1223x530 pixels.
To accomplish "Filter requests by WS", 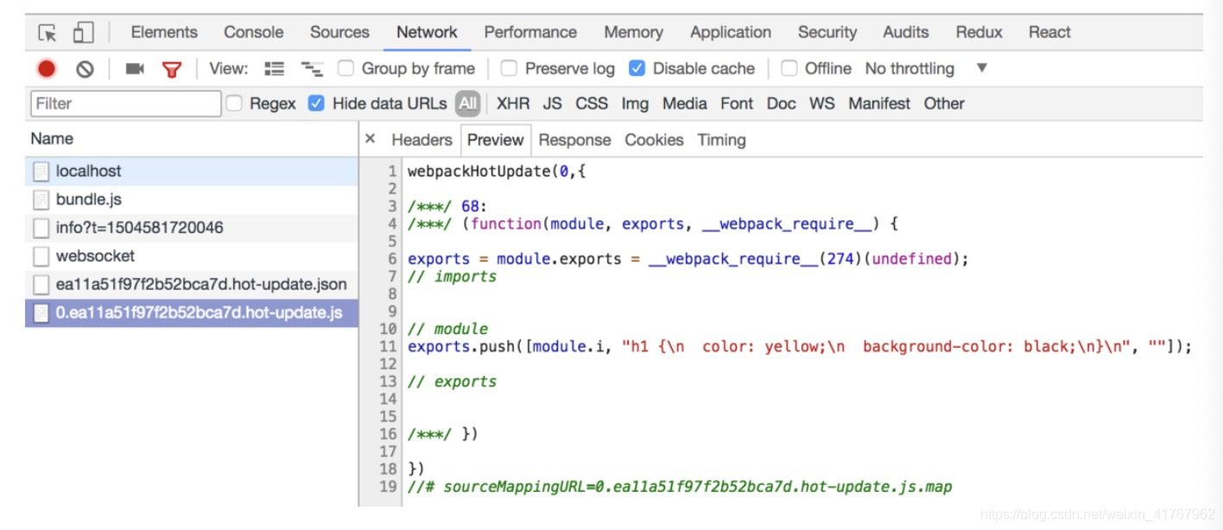I will [822, 104].
